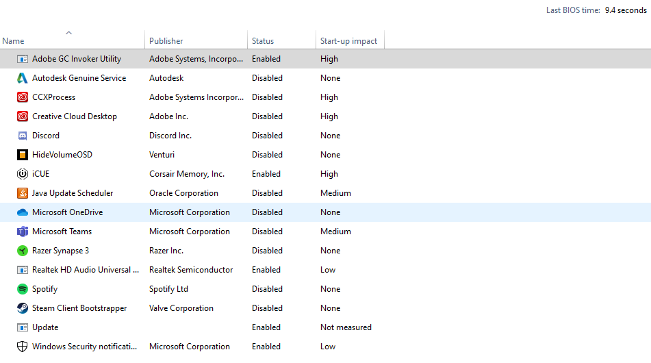The width and height of the screenshot is (651, 363).
Task: Click the Adobe Inc. publisher cell
Action: 168,116
